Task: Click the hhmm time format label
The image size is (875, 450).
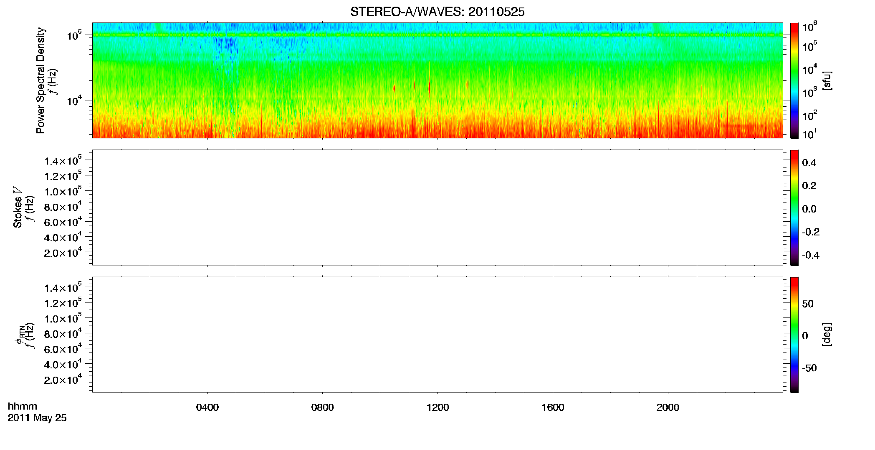Action: click(23, 406)
